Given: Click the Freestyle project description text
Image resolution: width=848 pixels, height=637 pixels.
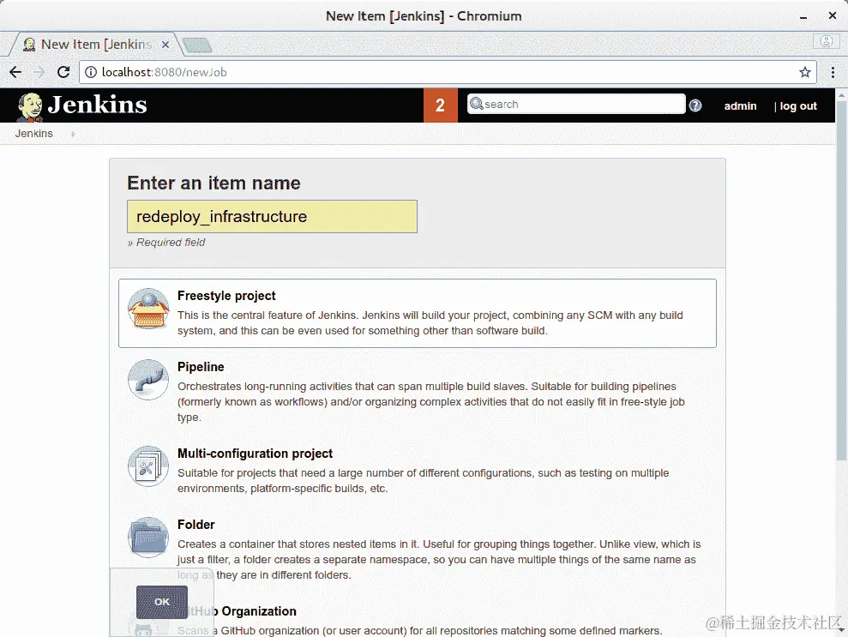Looking at the screenshot, I should (430, 323).
